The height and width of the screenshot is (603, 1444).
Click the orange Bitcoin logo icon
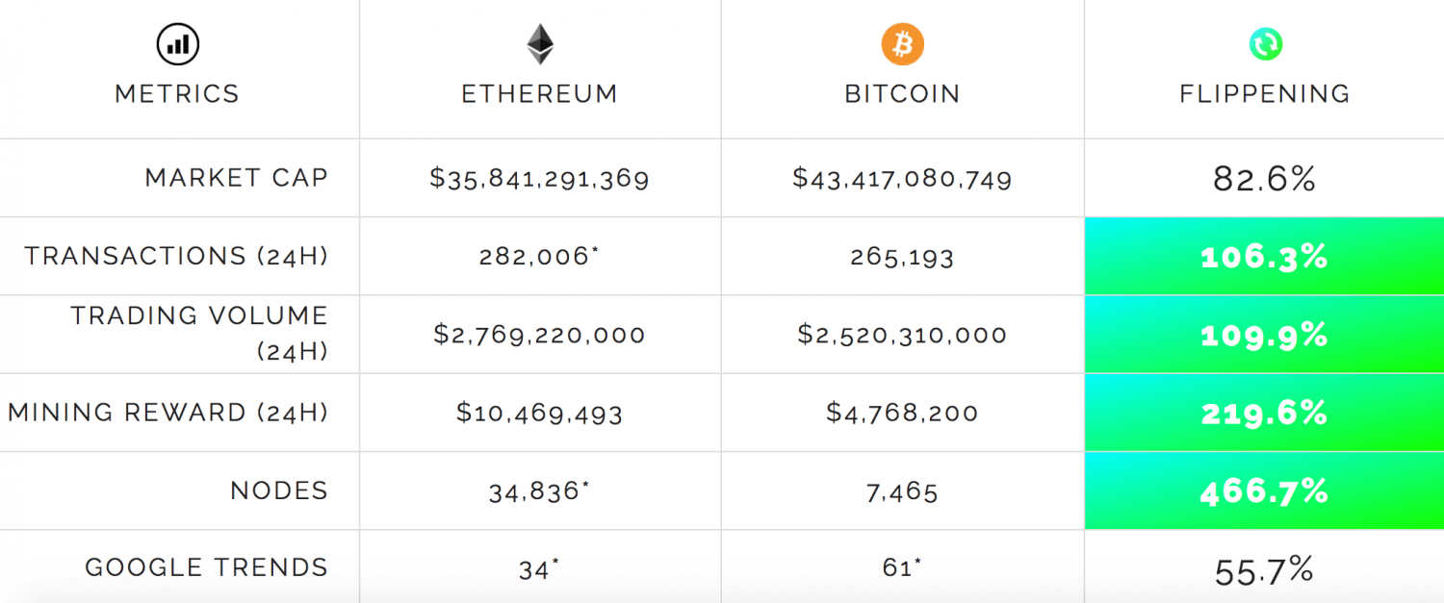pyautogui.click(x=902, y=44)
